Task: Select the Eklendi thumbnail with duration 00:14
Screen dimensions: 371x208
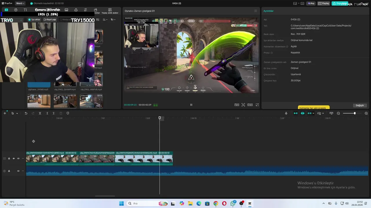Action: pyautogui.click(x=91, y=101)
